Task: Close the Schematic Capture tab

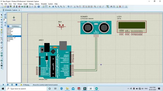Action: (19, 10)
